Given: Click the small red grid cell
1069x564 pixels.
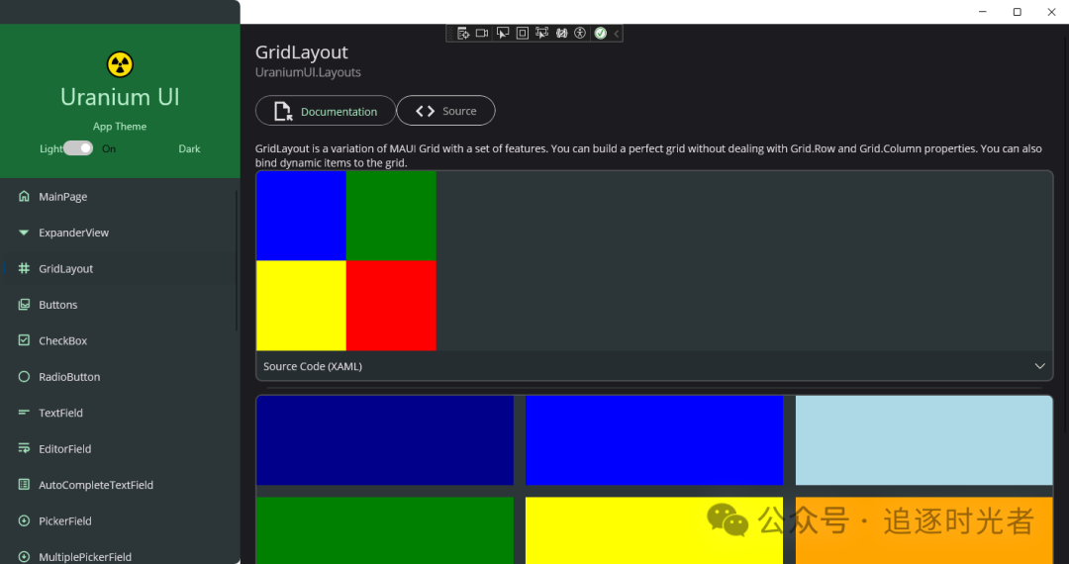Looking at the screenshot, I should (391, 306).
